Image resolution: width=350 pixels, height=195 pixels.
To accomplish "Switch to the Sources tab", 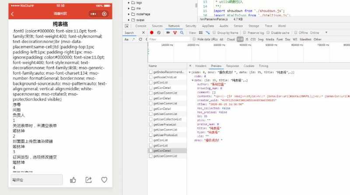I will pyautogui.click(x=157, y=26).
